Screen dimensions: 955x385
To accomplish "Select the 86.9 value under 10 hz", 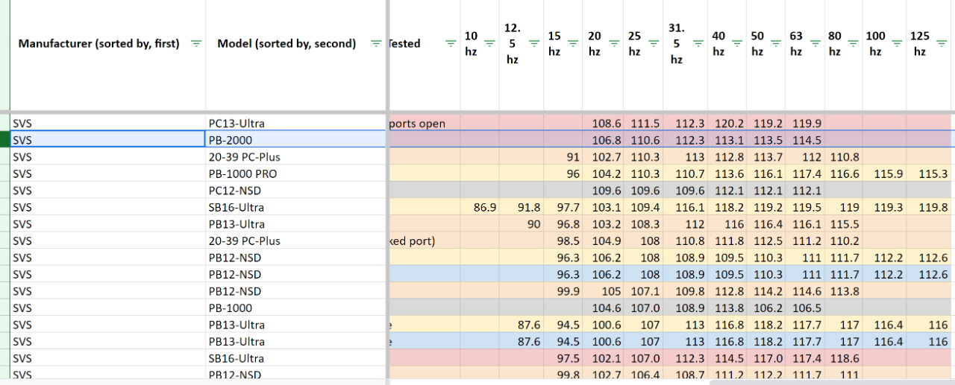I will tap(480, 207).
